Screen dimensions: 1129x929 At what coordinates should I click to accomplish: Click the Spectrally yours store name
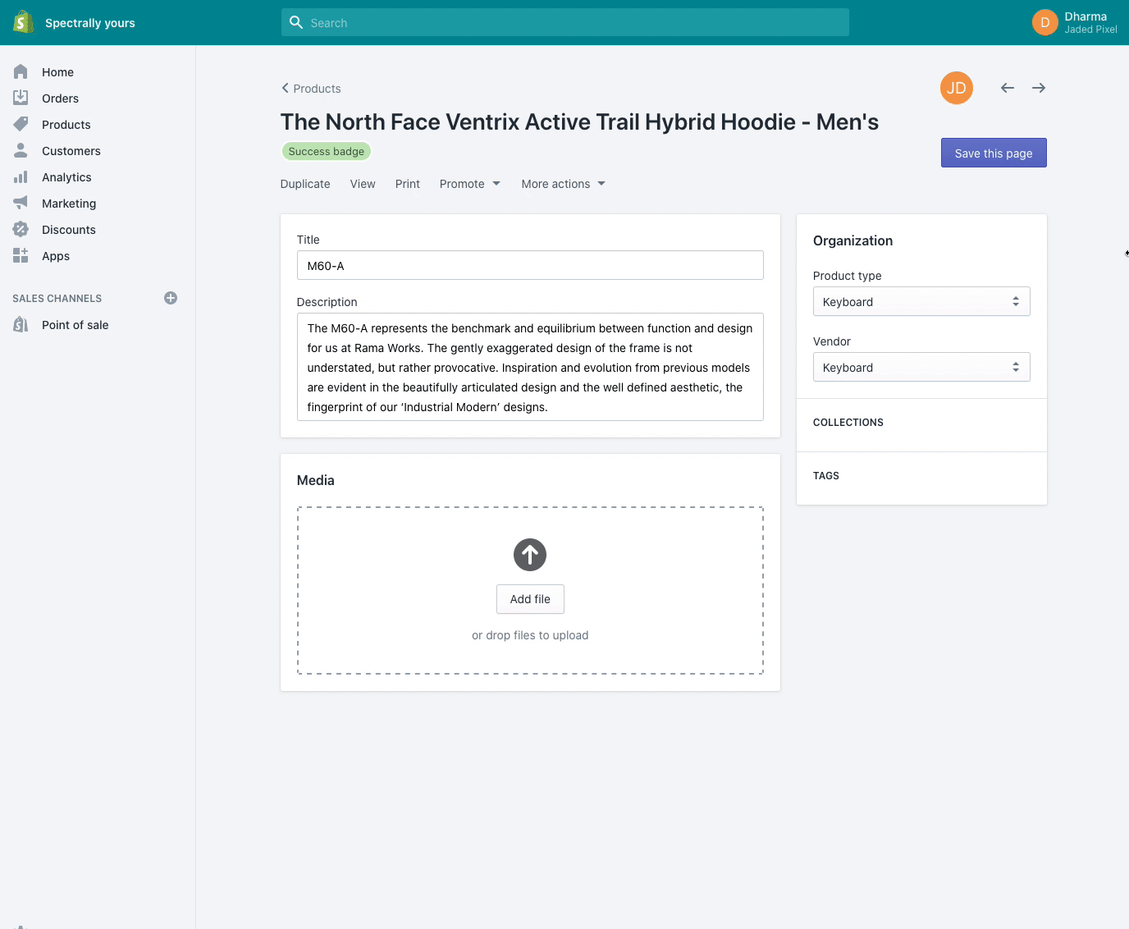(90, 23)
